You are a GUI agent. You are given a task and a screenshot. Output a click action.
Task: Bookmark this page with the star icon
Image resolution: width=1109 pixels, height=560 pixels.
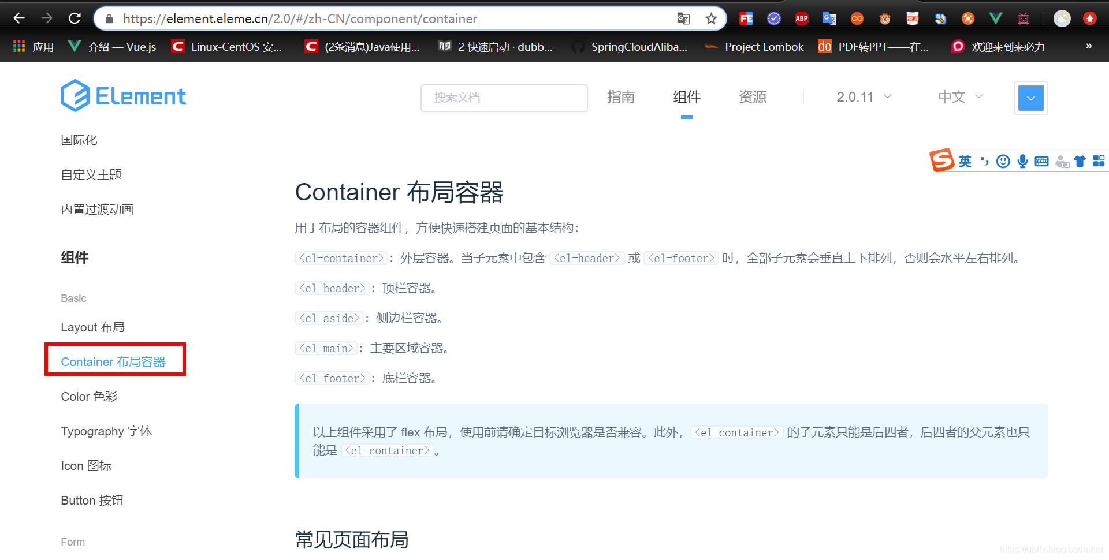coord(711,18)
